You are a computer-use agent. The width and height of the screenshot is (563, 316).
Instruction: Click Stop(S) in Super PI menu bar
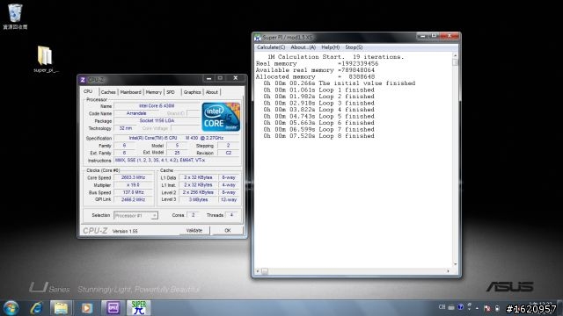click(354, 47)
